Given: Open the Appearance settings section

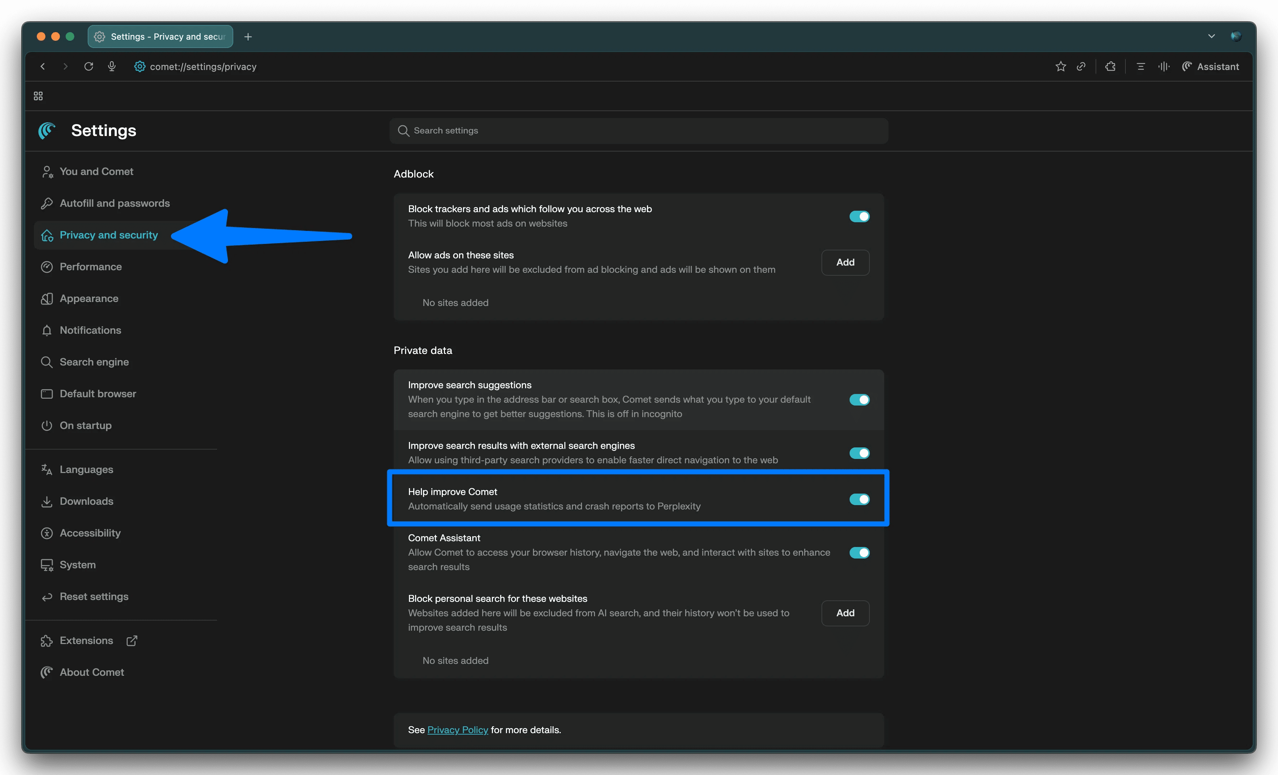Looking at the screenshot, I should (89, 298).
